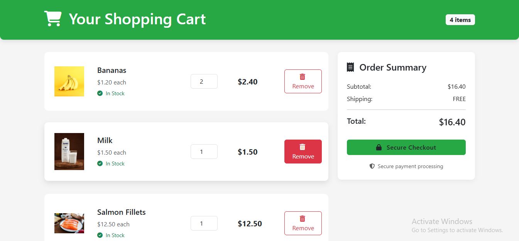Viewport: 519px width, 241px height.
Task: Click the In Stock checkmark under Salmon Fillets
Action: pos(100,235)
